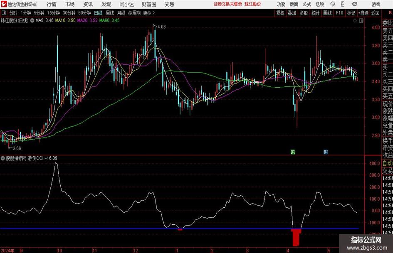
Task: Click the 珠江股份(日线) chart title
Action: click(x=15, y=20)
